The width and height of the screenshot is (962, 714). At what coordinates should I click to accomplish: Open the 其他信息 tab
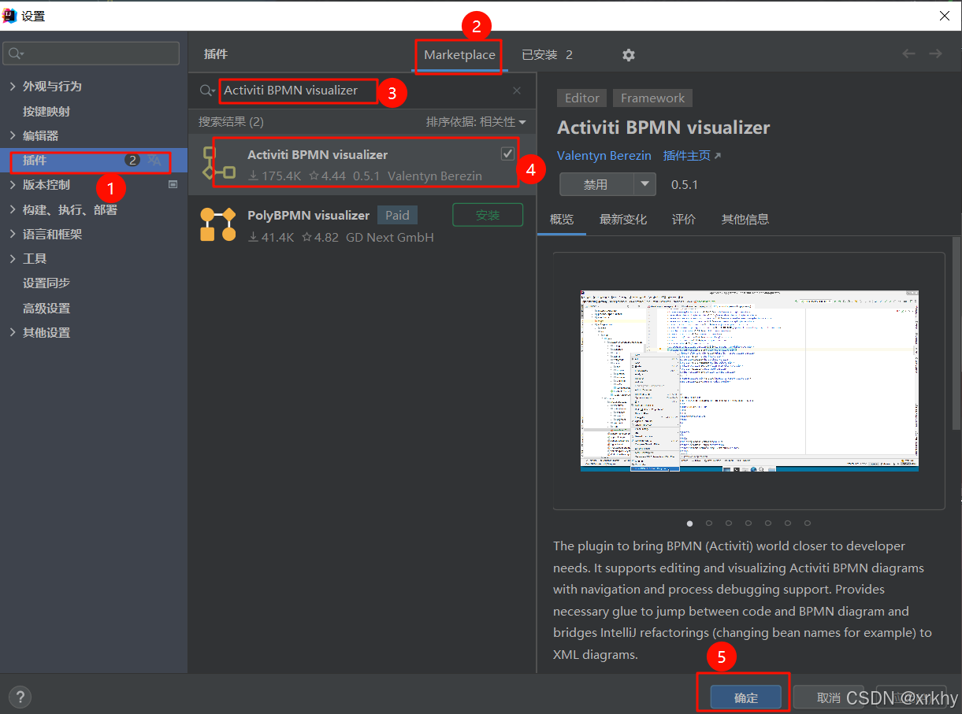(x=745, y=220)
